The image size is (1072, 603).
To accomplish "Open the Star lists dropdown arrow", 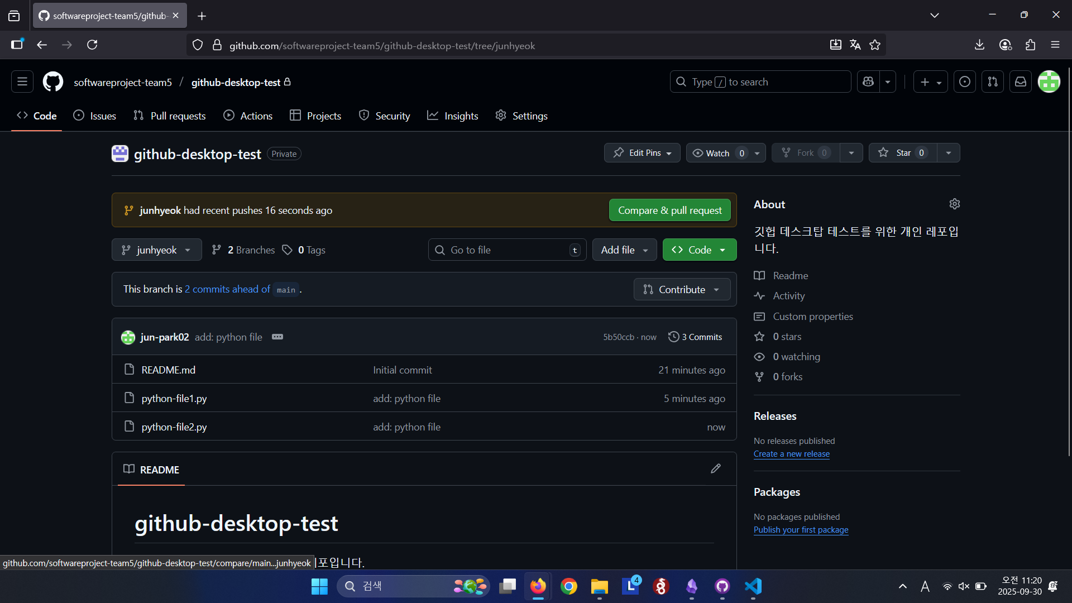I will (x=949, y=153).
